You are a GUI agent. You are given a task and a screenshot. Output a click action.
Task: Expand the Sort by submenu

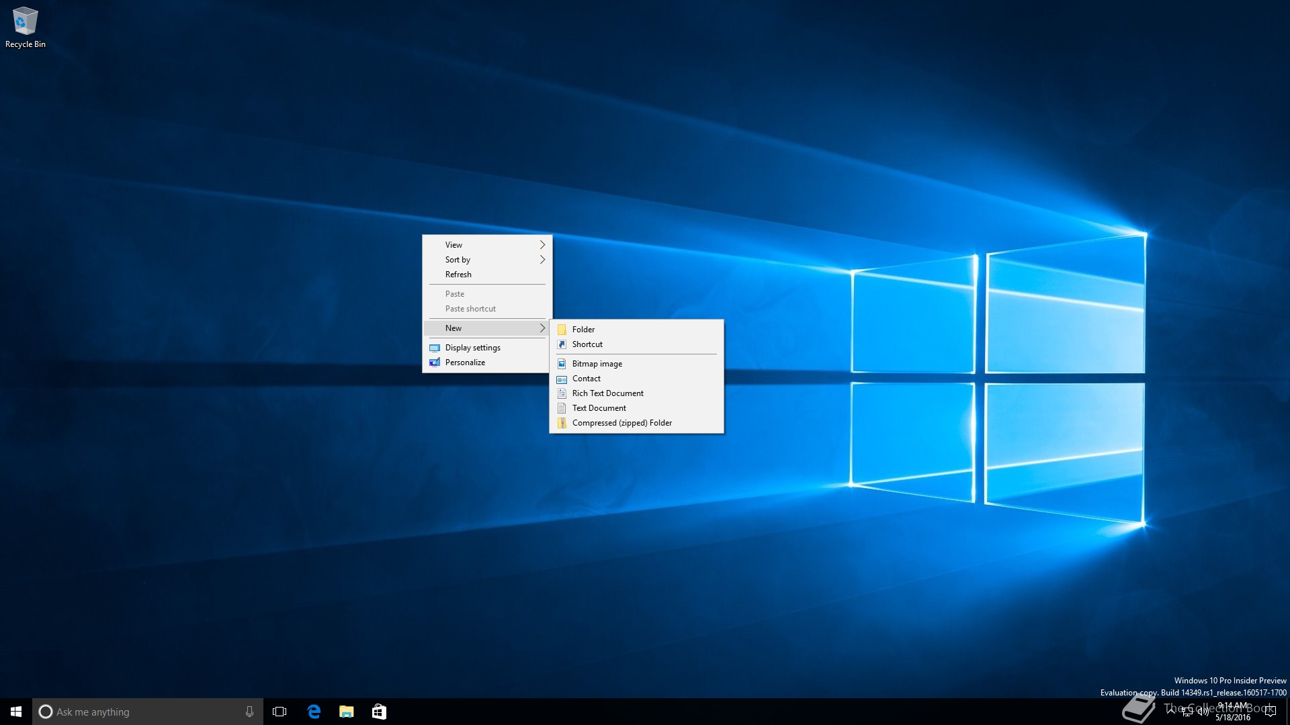tap(487, 260)
